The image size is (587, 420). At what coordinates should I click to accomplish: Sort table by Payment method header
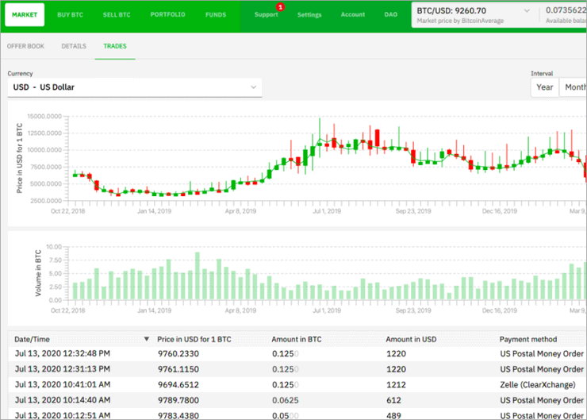(528, 339)
